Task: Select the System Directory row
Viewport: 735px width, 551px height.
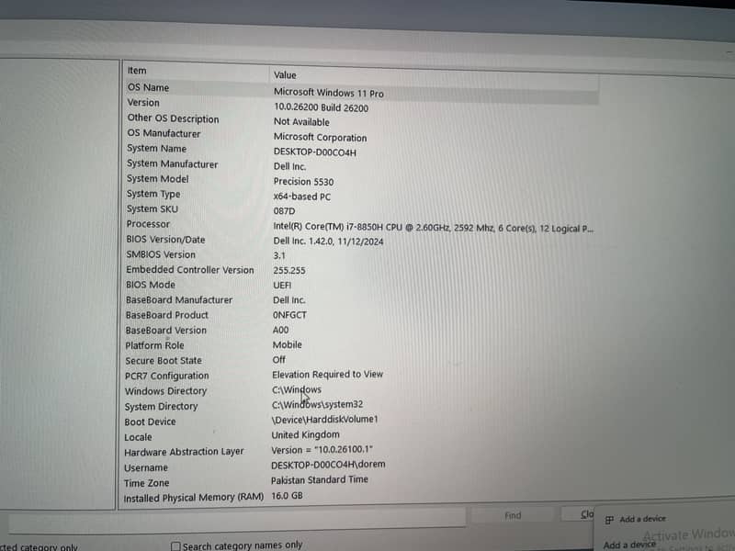Action: click(162, 406)
